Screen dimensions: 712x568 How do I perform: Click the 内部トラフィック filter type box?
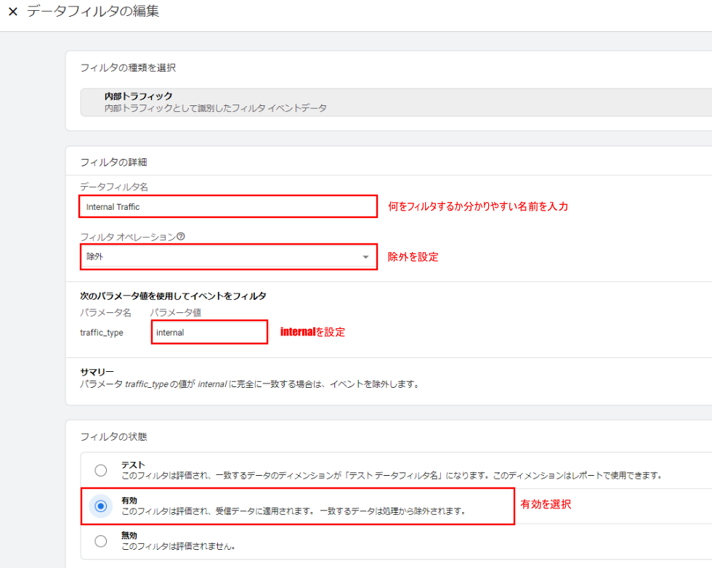click(396, 102)
